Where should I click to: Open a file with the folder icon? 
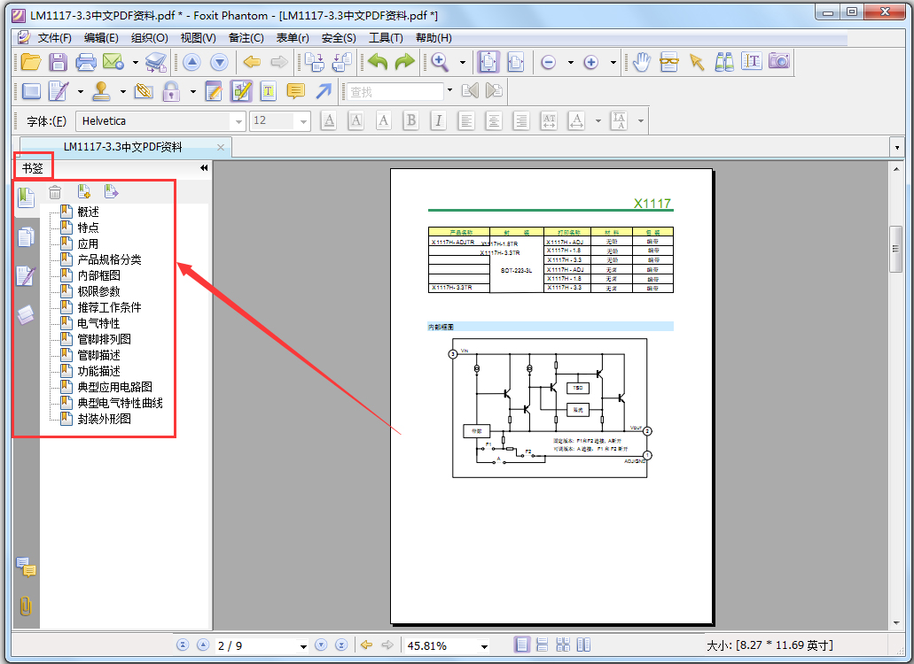[30, 62]
